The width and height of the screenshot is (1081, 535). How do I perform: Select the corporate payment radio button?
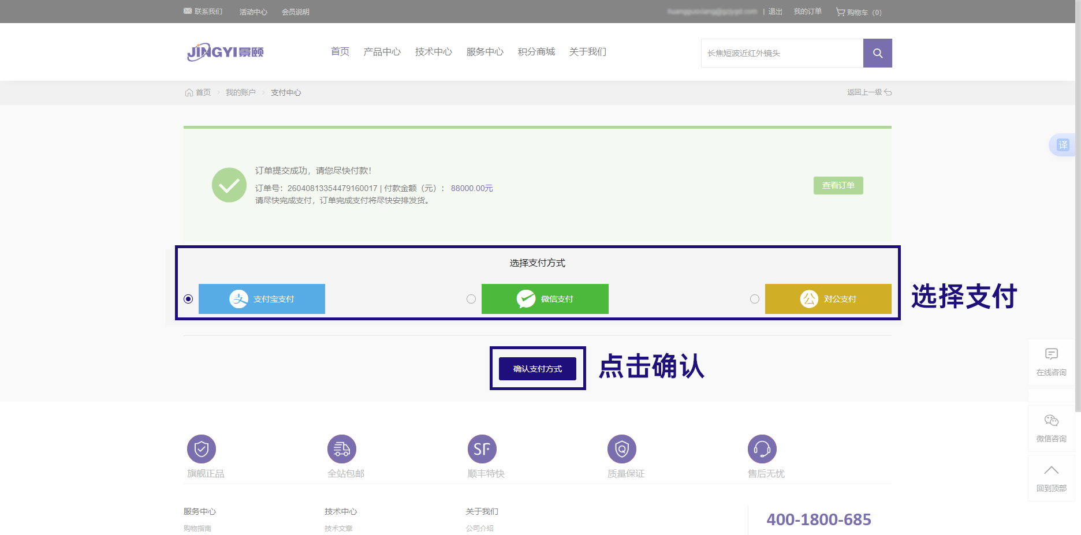(x=755, y=299)
